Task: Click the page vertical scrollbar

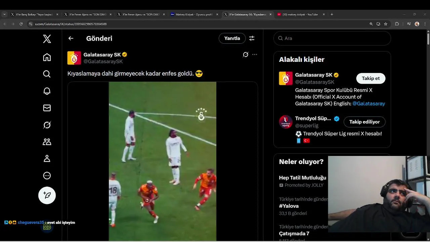Action: [x=428, y=39]
